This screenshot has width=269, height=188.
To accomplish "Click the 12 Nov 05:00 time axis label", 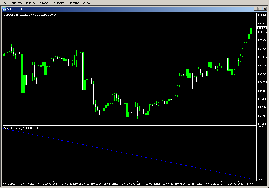I will click(128, 184).
